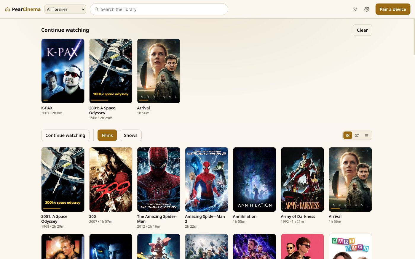Image resolution: width=415 pixels, height=259 pixels.
Task: Click "1992 · 1h 21m" metadata text
Action: tap(292, 221)
